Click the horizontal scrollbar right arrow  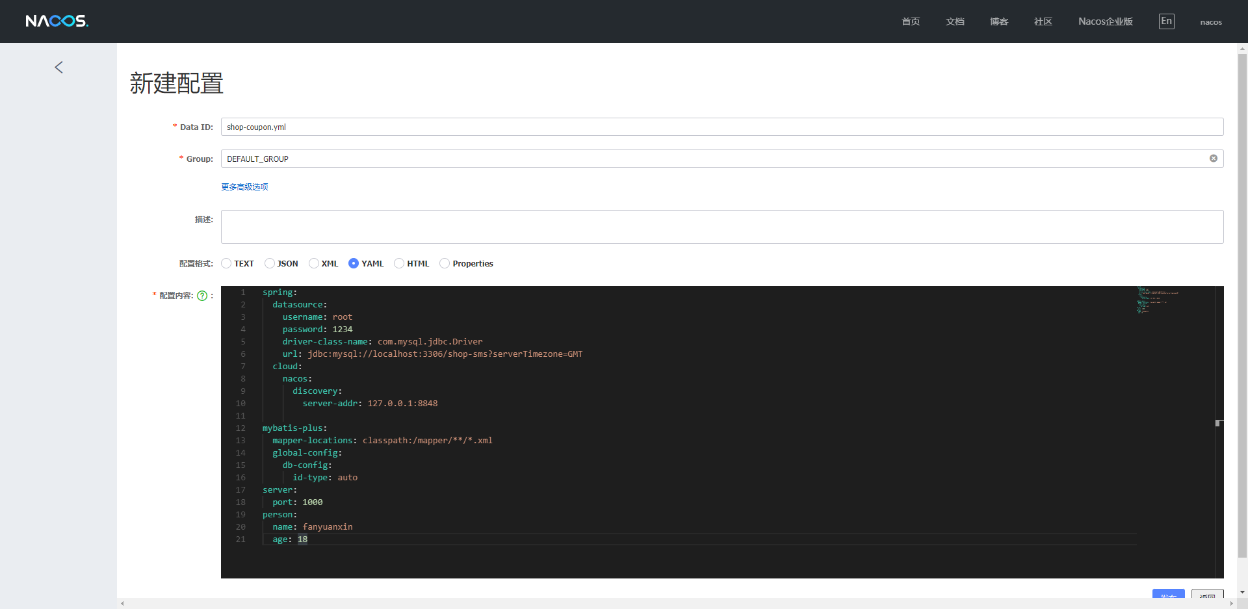tap(1231, 604)
